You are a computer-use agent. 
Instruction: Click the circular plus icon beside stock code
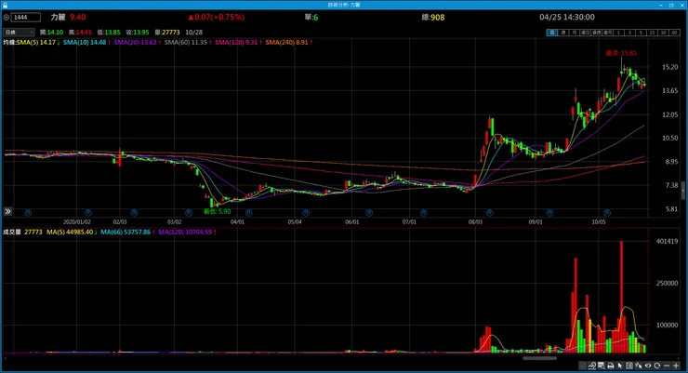pyautogui.click(x=7, y=18)
